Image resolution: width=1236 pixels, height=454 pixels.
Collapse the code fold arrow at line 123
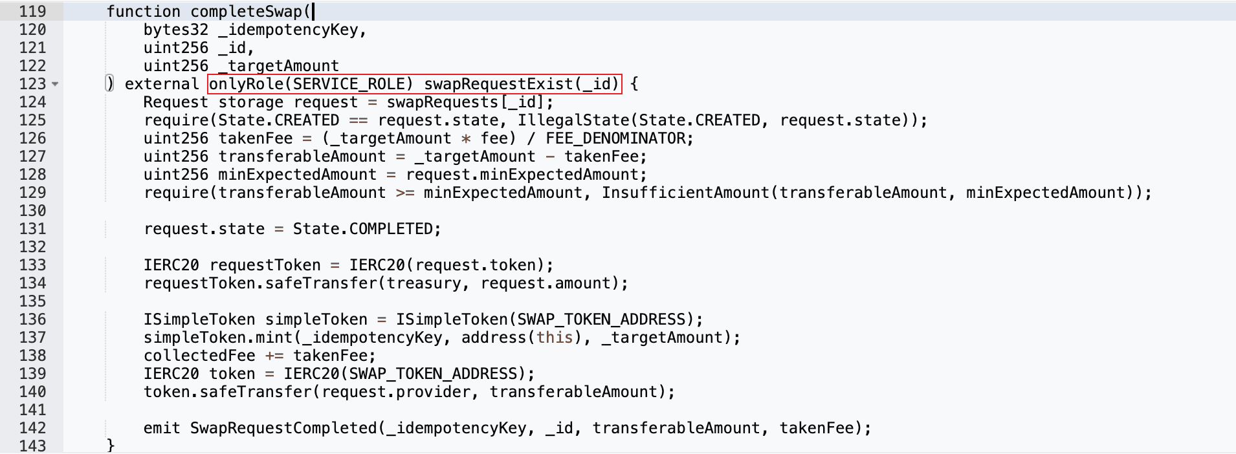pos(55,85)
